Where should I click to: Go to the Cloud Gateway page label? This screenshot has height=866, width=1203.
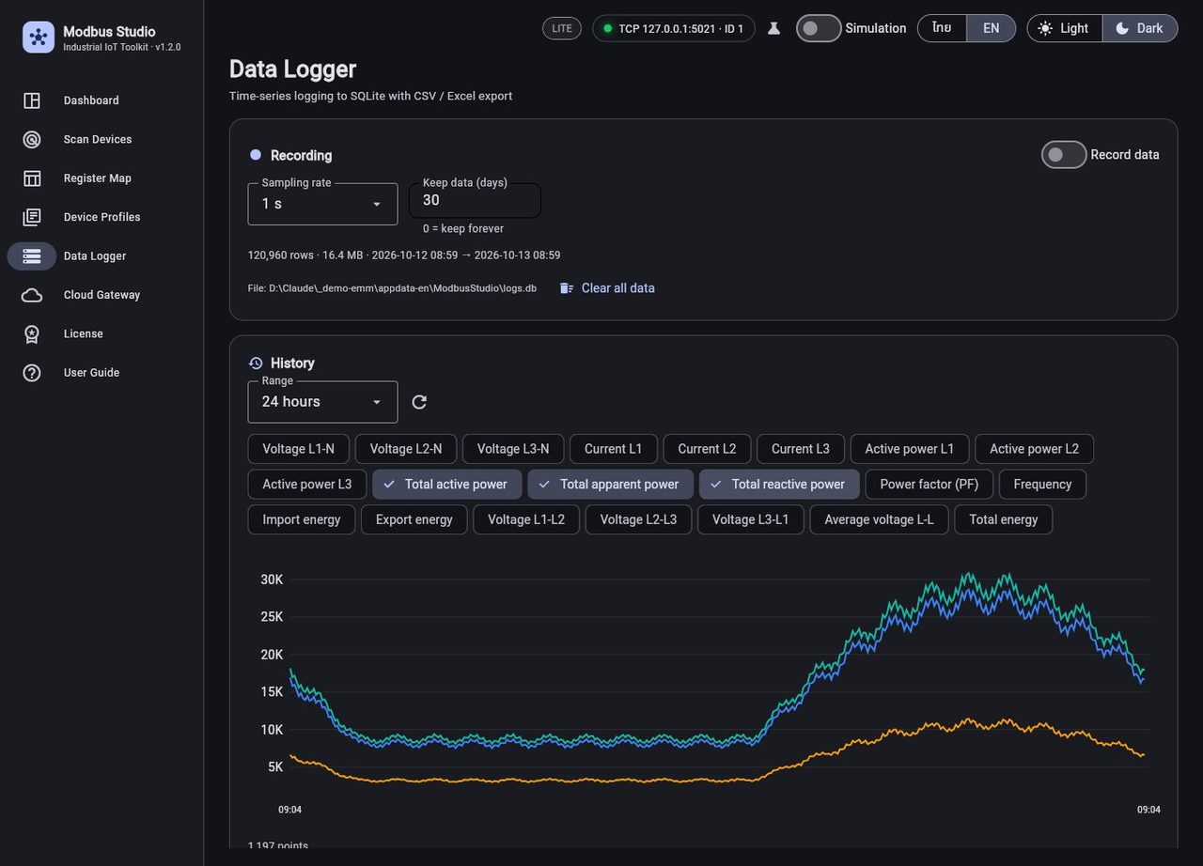(x=102, y=295)
